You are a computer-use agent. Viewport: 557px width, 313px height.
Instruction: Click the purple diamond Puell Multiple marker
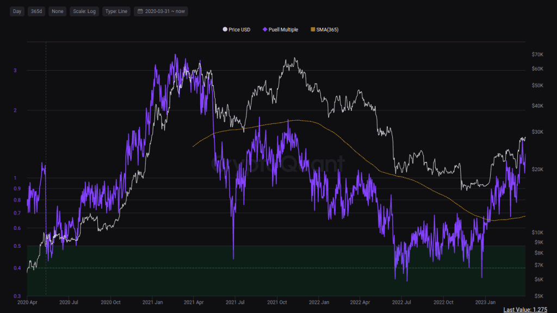(x=265, y=29)
